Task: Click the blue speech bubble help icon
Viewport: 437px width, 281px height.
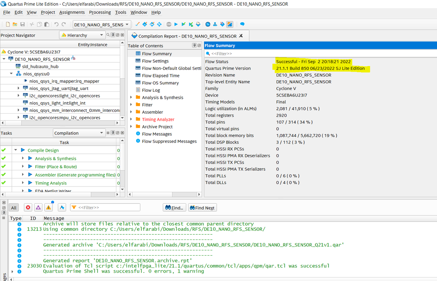Action: (x=242, y=24)
